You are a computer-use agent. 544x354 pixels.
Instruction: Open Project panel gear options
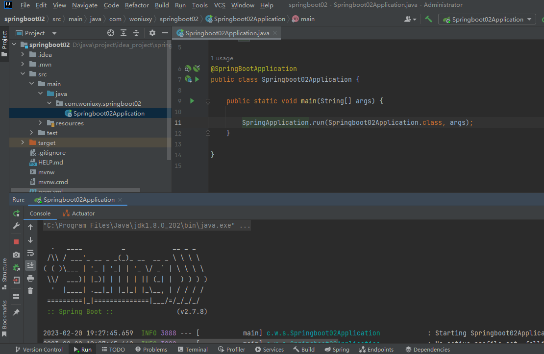pos(152,33)
